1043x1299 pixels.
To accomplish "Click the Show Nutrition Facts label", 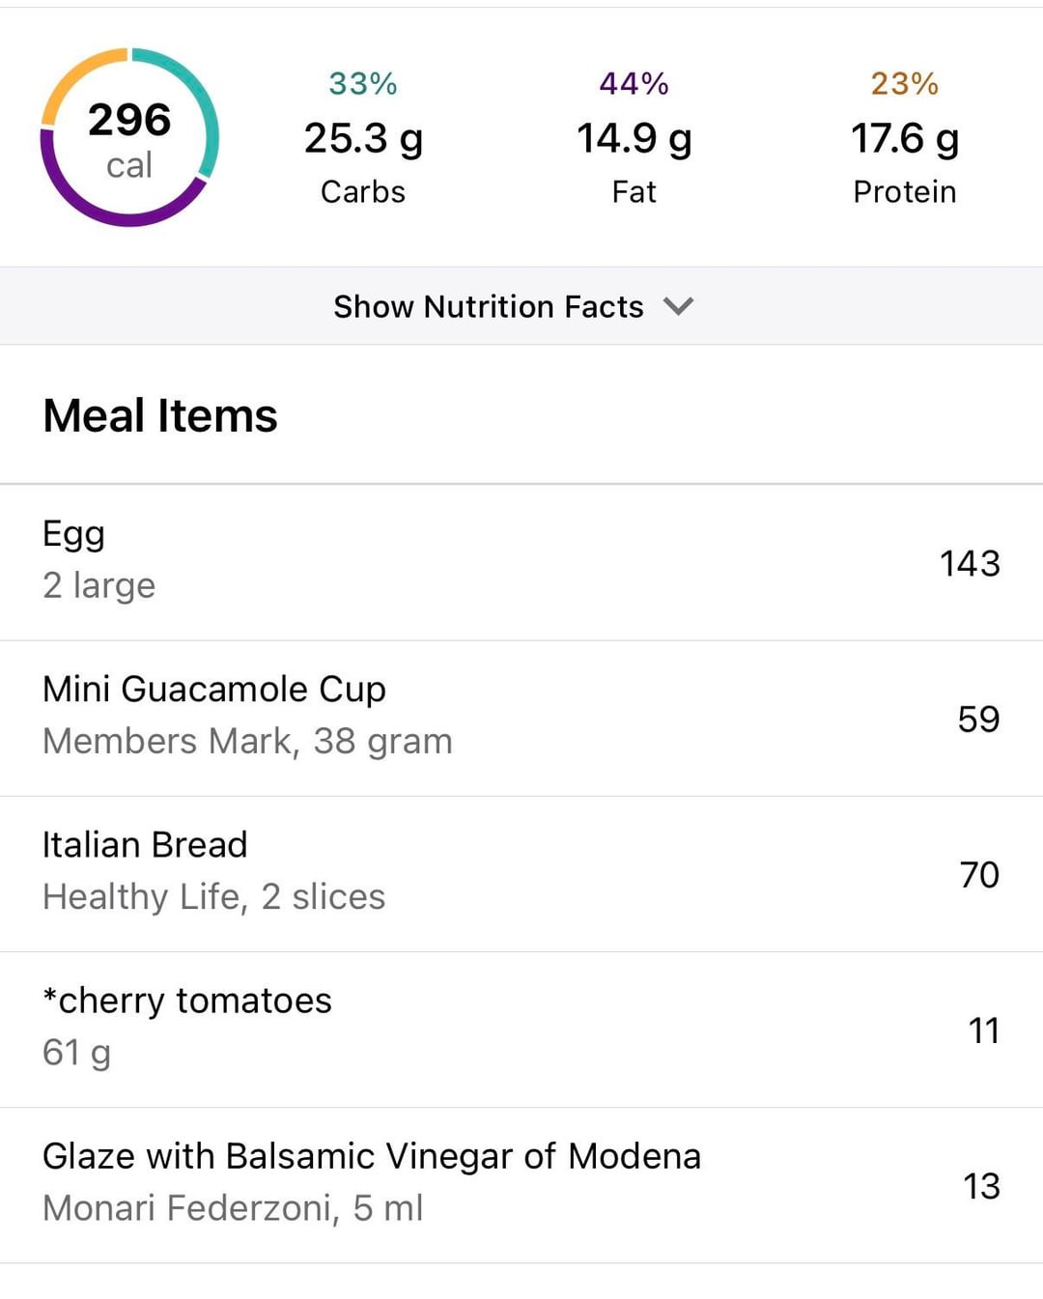I will click(x=488, y=307).
